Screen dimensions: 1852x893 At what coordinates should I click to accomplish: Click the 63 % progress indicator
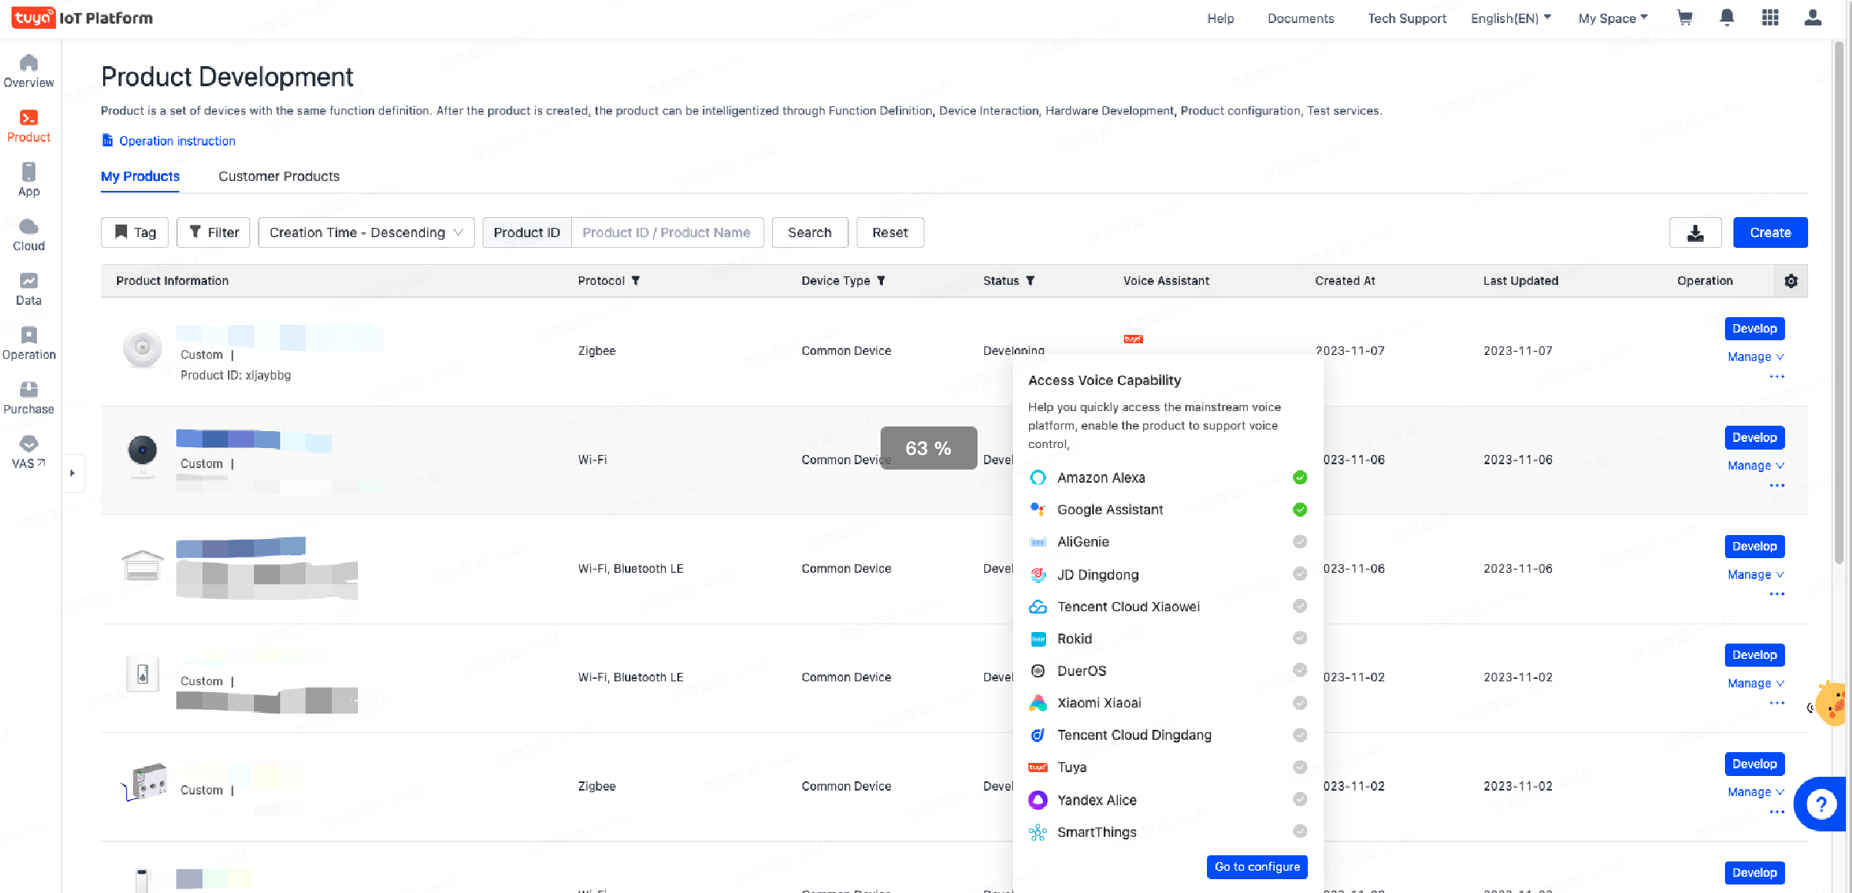(x=928, y=448)
